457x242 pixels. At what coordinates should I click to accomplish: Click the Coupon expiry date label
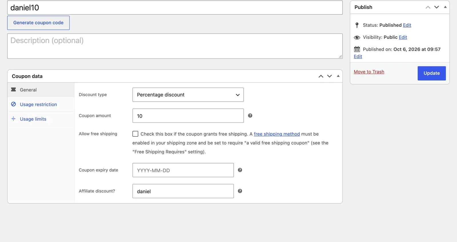click(x=99, y=170)
